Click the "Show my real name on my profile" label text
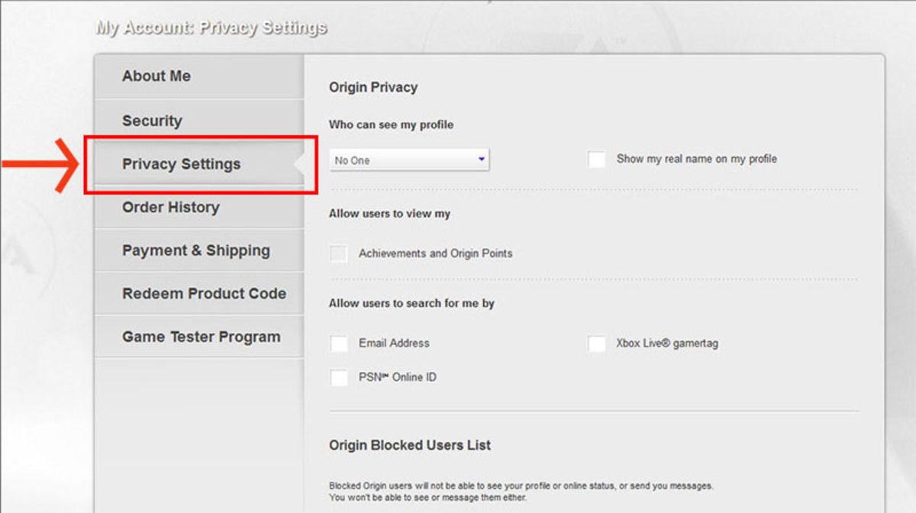The height and width of the screenshot is (513, 916). 696,159
